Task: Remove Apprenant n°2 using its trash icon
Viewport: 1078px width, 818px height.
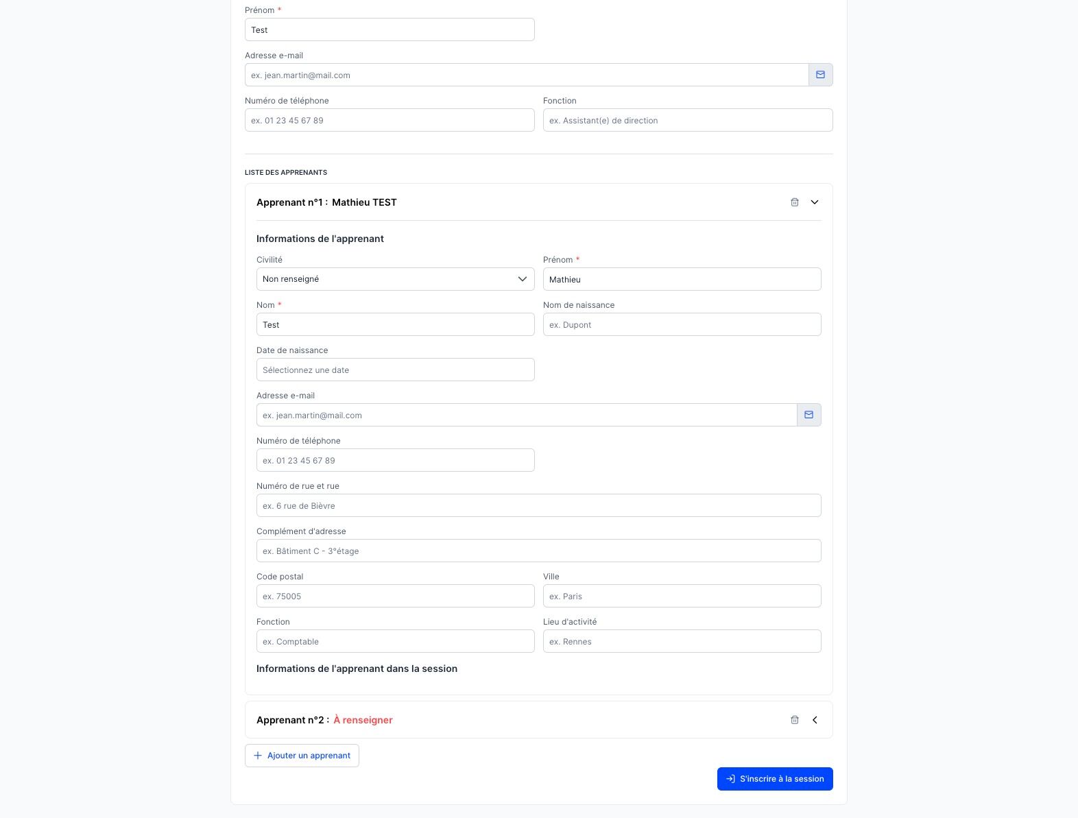Action: pyautogui.click(x=795, y=720)
